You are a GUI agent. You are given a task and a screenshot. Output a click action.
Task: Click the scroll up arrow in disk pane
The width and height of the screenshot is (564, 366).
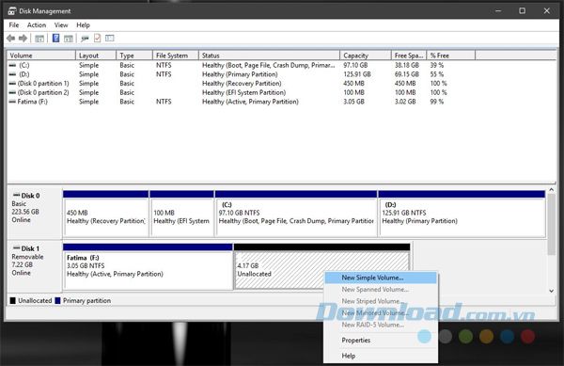pyautogui.click(x=552, y=190)
